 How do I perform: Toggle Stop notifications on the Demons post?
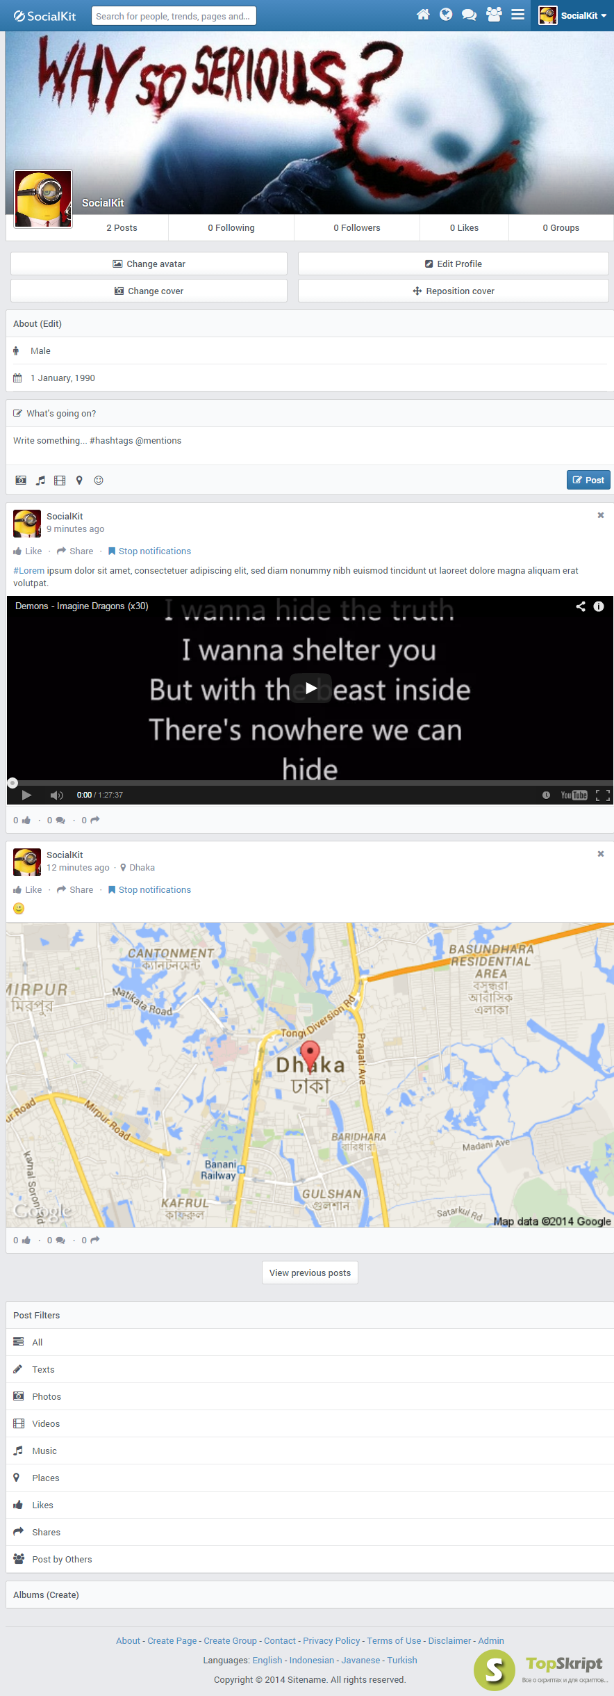pyautogui.click(x=149, y=551)
